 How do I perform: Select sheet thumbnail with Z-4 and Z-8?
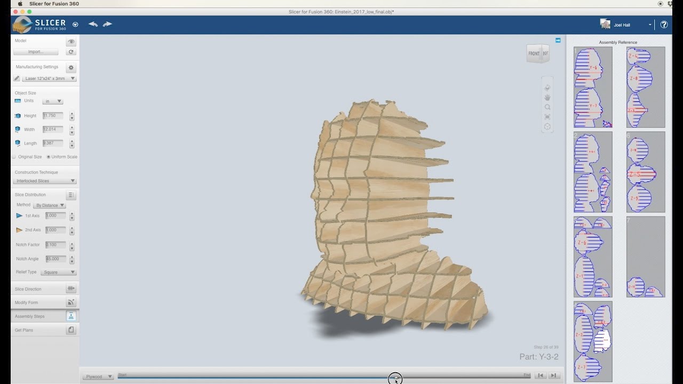point(646,87)
